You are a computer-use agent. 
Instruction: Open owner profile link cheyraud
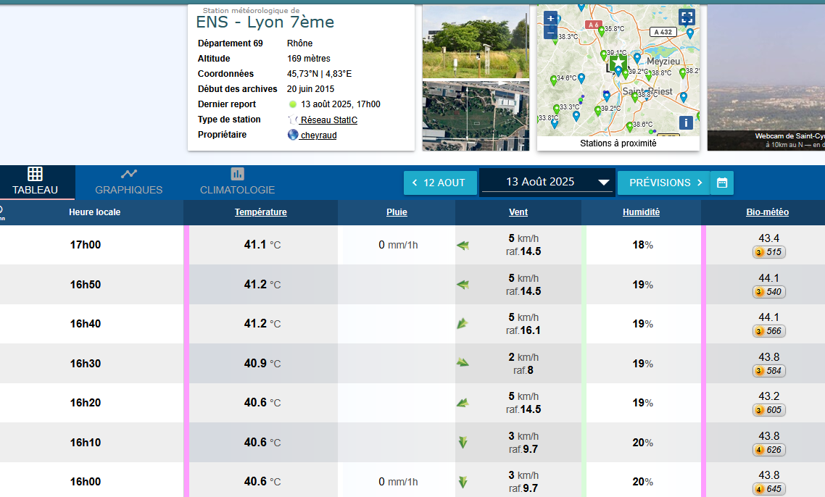point(318,135)
